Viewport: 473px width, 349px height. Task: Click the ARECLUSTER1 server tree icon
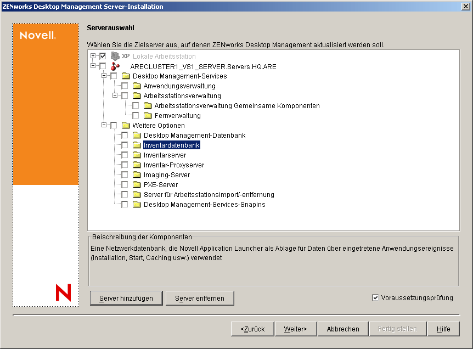pyautogui.click(x=115, y=66)
